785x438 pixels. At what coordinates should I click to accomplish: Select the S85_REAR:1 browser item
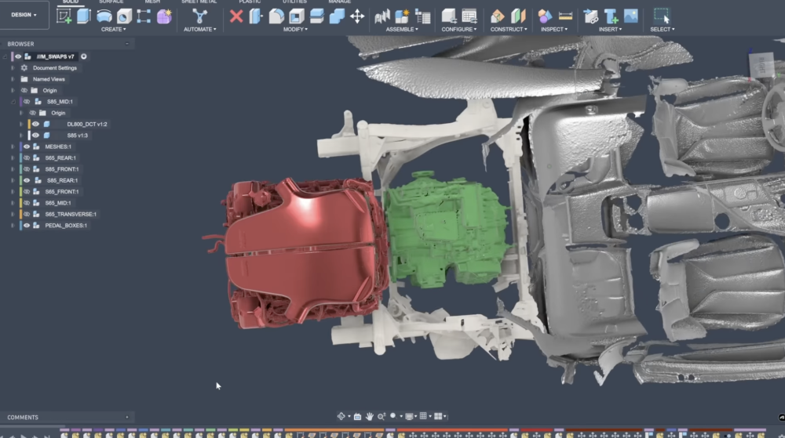(x=62, y=180)
